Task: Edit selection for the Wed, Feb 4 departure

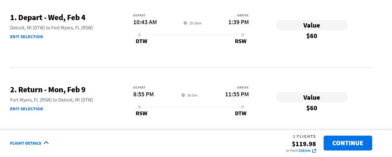Action: pyautogui.click(x=27, y=37)
